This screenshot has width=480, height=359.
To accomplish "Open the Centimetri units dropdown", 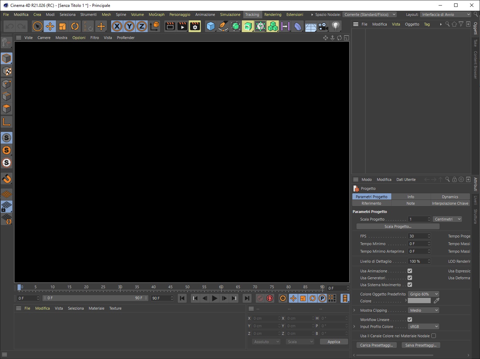I will coord(447,219).
